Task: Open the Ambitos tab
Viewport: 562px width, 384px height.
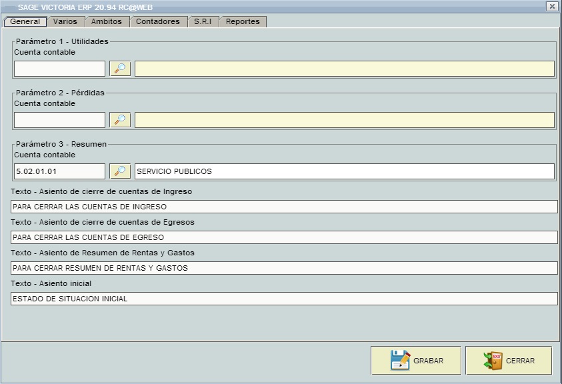Action: click(107, 21)
